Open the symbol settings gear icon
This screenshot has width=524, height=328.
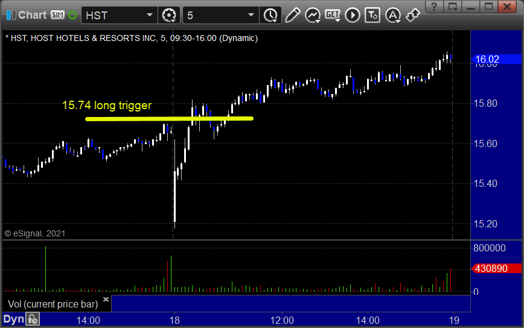click(169, 15)
